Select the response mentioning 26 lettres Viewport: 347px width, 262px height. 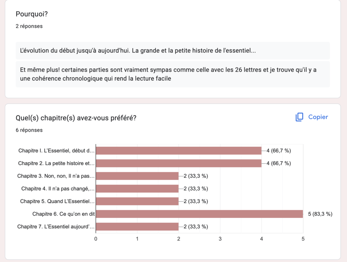(x=172, y=74)
